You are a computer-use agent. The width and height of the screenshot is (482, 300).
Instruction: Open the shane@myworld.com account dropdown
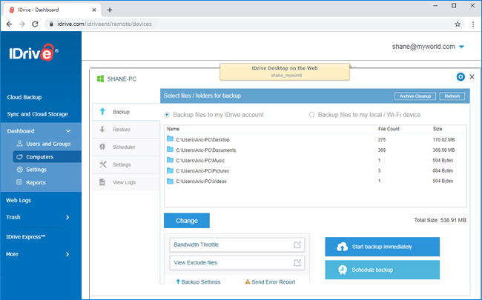[461, 47]
